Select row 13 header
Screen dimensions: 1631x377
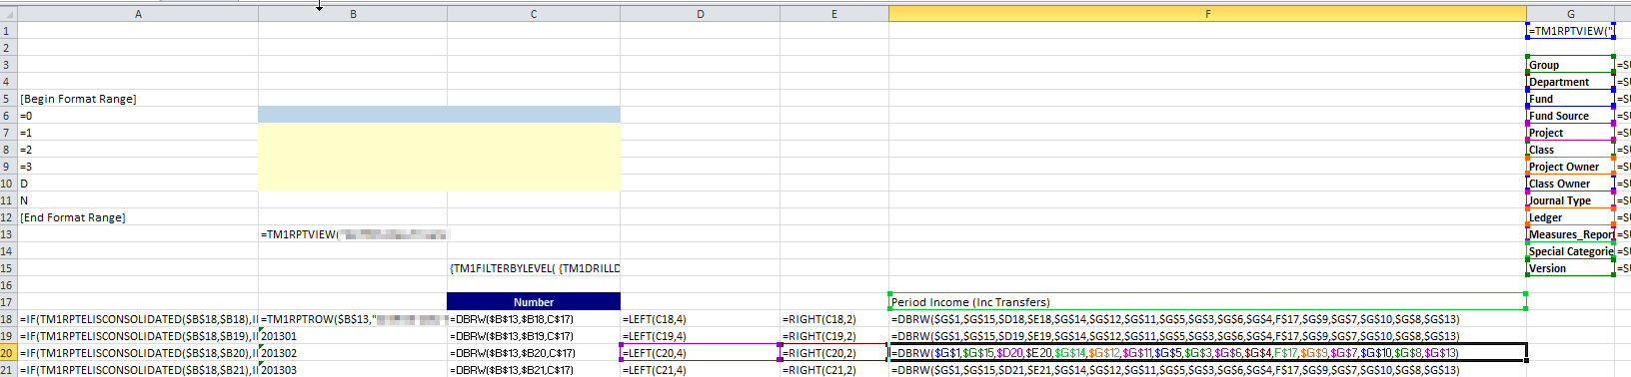[8, 234]
